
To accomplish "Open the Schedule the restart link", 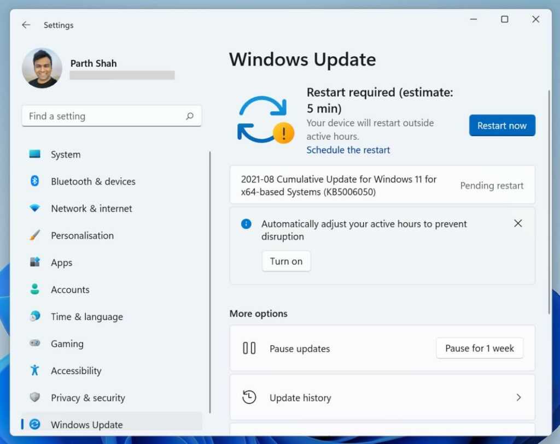I will click(x=348, y=150).
